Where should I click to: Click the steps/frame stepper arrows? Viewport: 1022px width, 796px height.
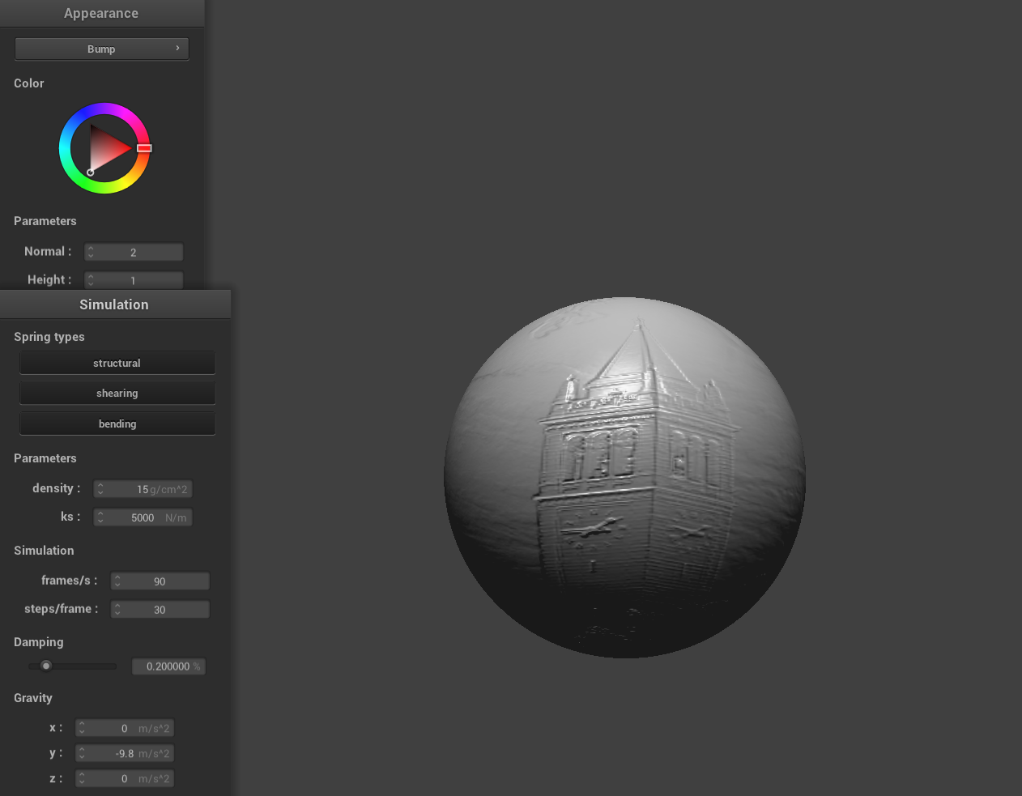pyautogui.click(x=117, y=610)
